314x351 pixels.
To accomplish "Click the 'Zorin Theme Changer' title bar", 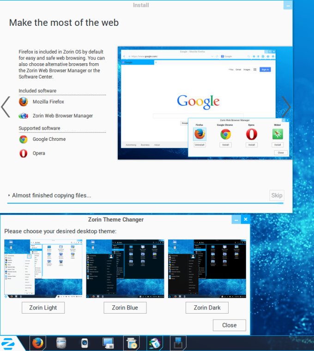I will [x=116, y=219].
